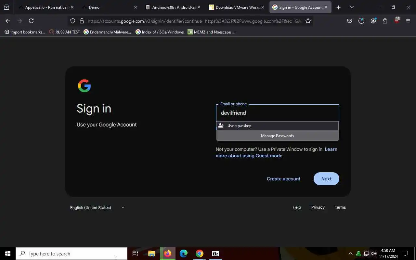Open Windows notification center
The image size is (416, 260).
tap(405, 253)
